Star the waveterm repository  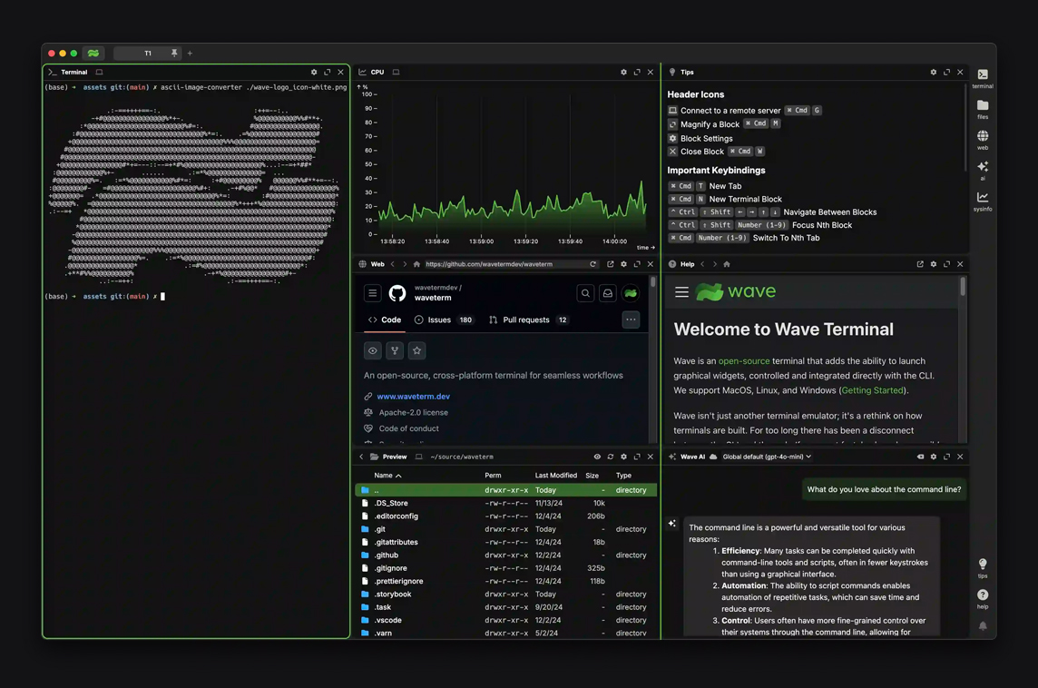(416, 350)
